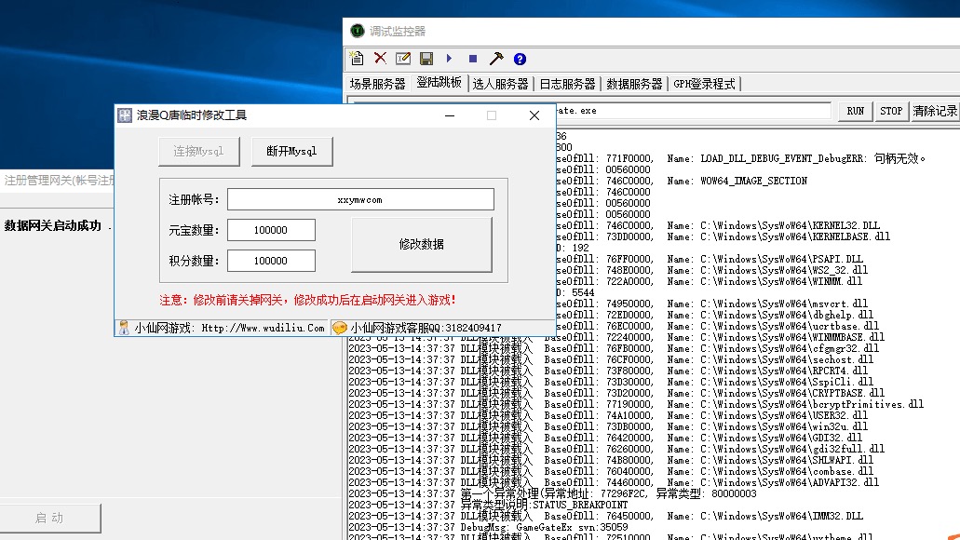
Task: Click the log line naming bcryptPrimitives.dll
Action: pyautogui.click(x=636, y=404)
